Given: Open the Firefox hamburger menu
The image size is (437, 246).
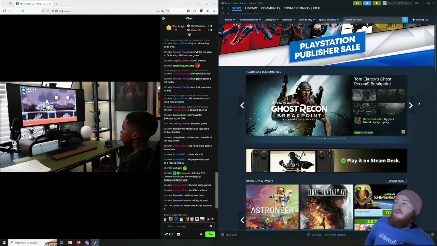Looking at the screenshot, I should pyautogui.click(x=214, y=11).
